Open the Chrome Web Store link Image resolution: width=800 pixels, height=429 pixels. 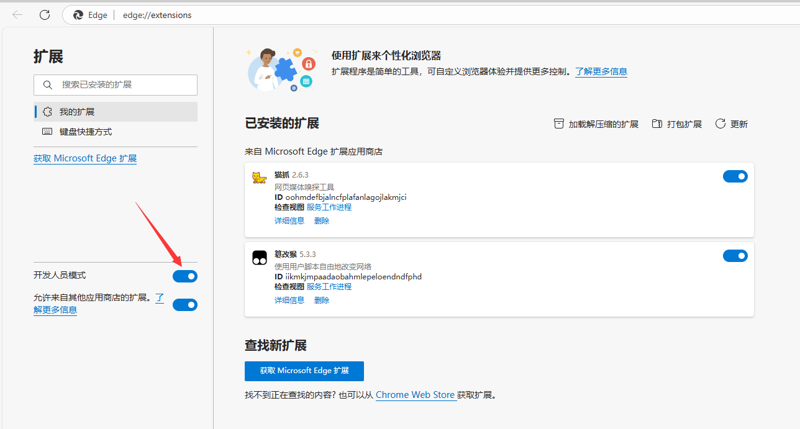(416, 395)
